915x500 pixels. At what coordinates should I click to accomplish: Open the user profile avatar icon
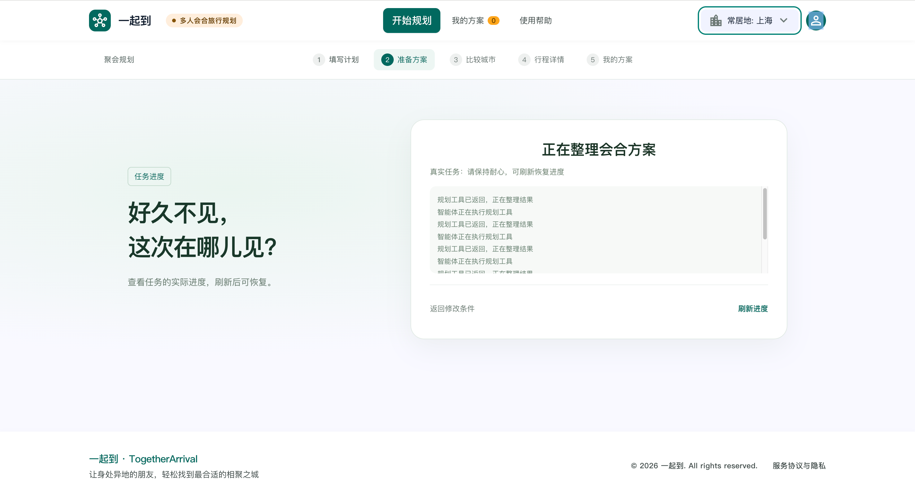[x=816, y=21]
